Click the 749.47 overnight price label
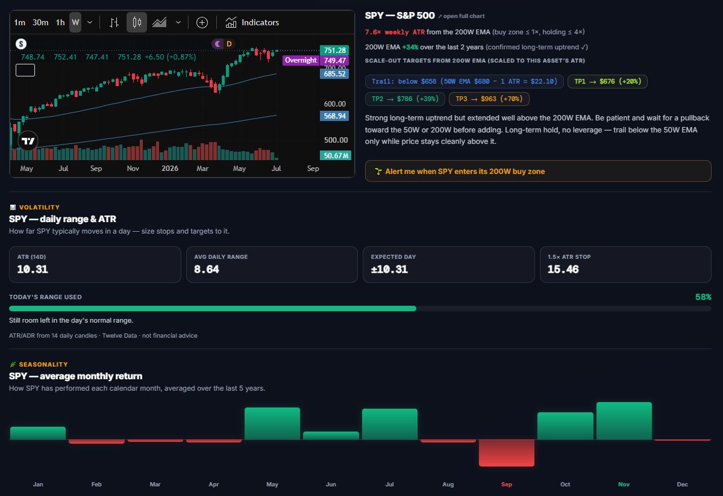 pyautogui.click(x=334, y=61)
